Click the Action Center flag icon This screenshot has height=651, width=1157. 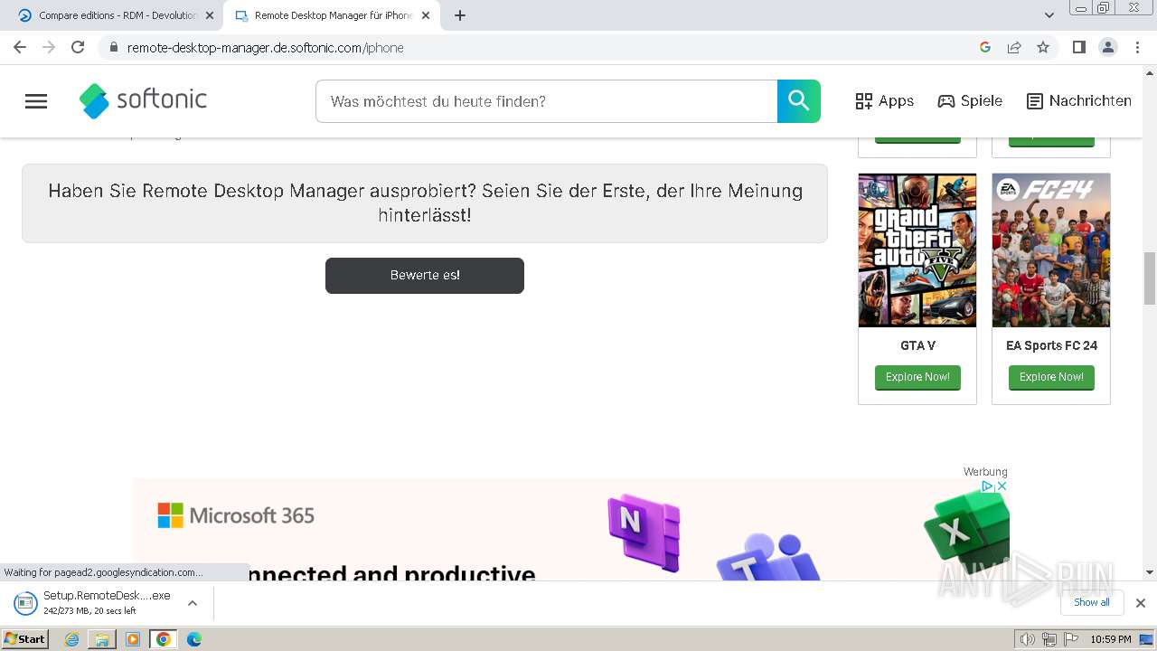[x=1071, y=639]
